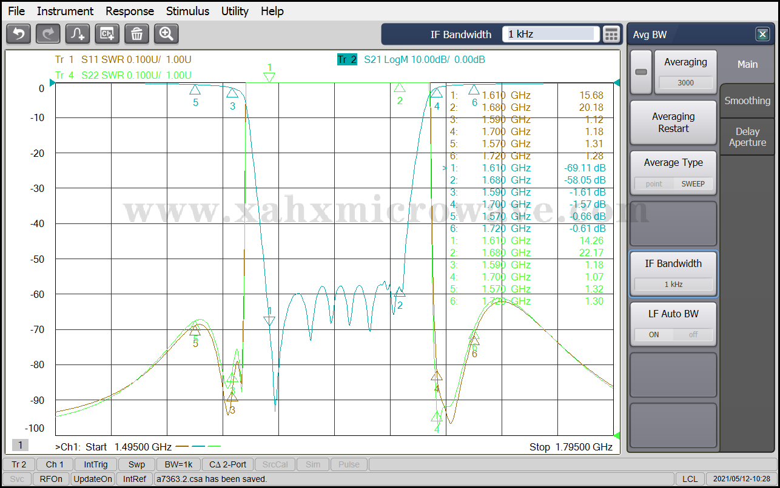Click marker 1 triangle at top of plot
Image resolution: width=780 pixels, height=488 pixels.
(269, 77)
